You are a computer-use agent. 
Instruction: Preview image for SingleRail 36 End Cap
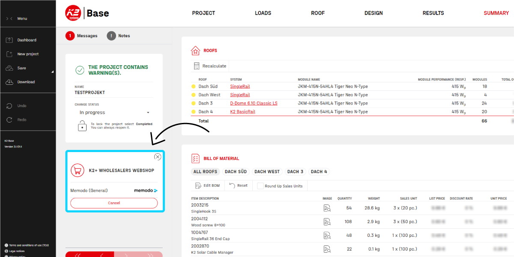point(327,236)
